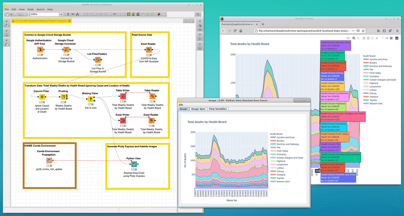Hide the Highland series in the Python View legend
This screenshot has width=404, height=216.
280,161
